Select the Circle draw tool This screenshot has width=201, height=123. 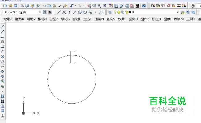pyautogui.click(x=2, y=57)
